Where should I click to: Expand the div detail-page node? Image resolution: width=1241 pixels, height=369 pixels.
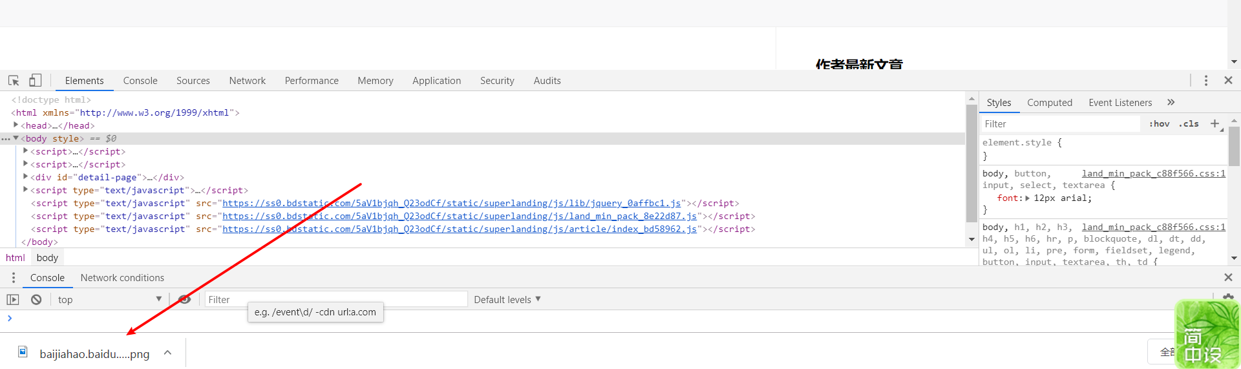(x=25, y=176)
